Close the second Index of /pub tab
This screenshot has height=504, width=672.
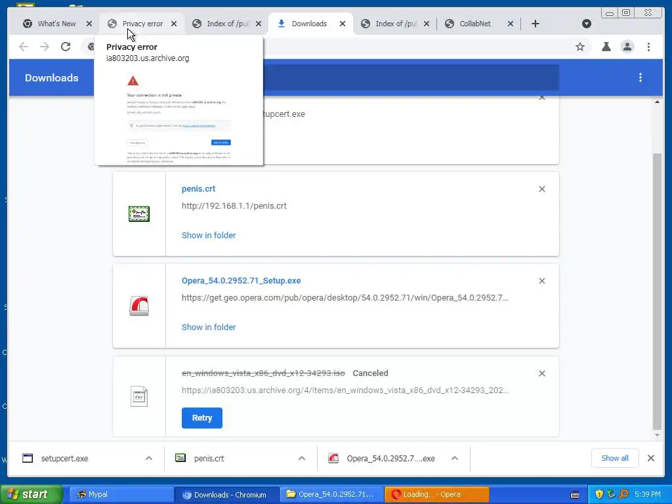(427, 24)
